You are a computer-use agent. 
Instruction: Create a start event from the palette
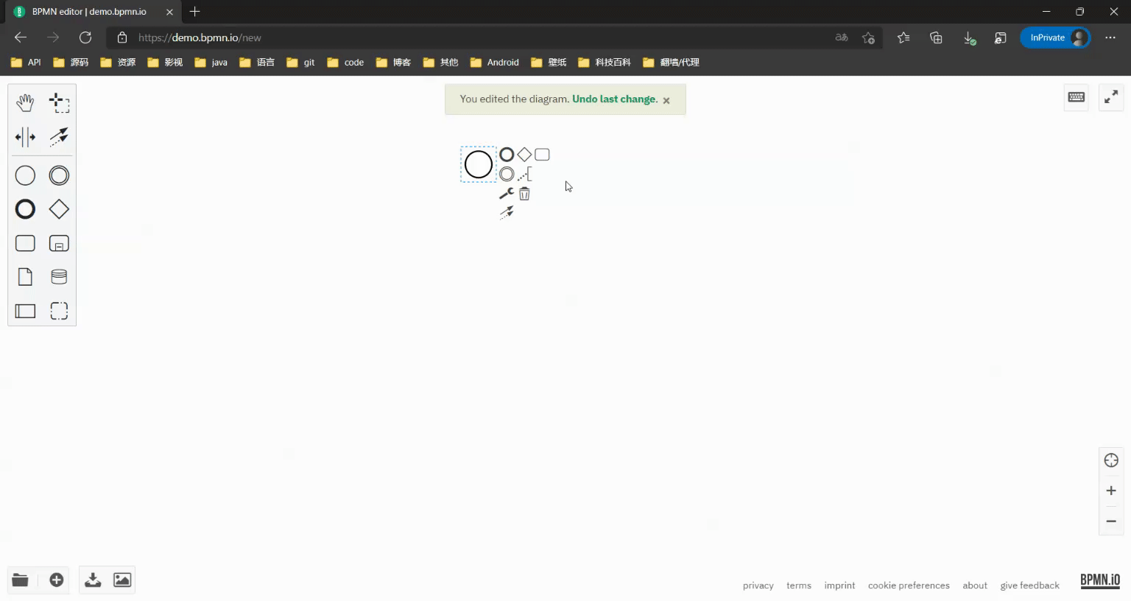point(25,175)
